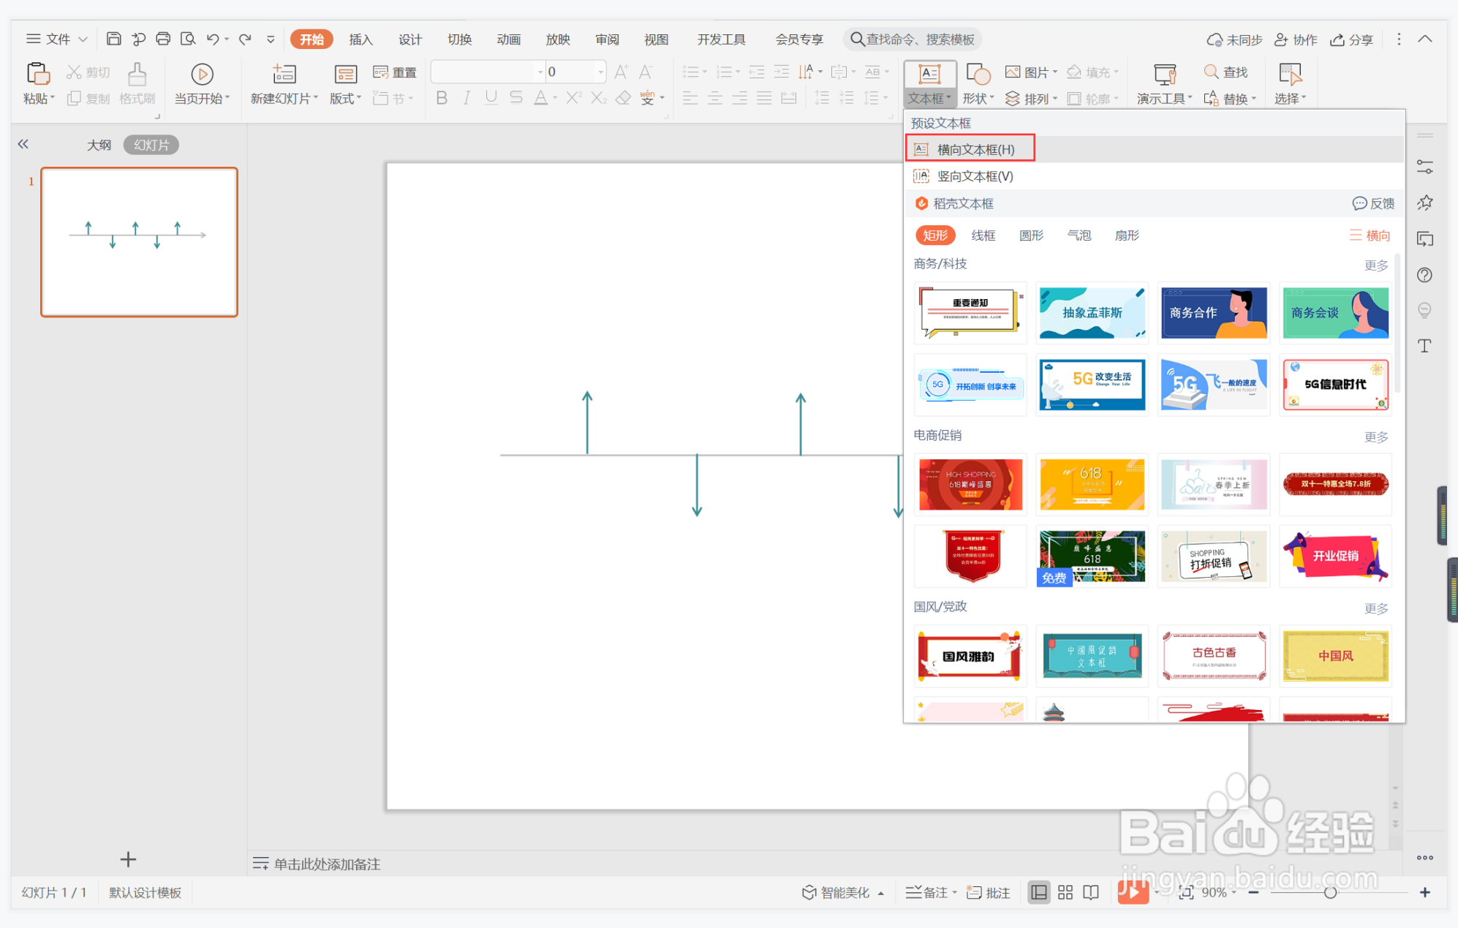Adjust the zoom slider handle
This screenshot has width=1458, height=928.
(x=1330, y=892)
